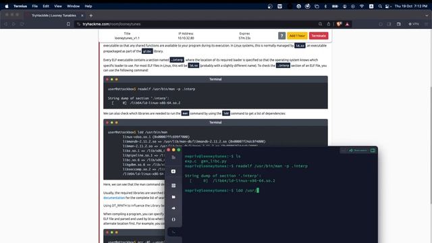Click the question mark help button
The width and height of the screenshot is (432, 243).
pos(281,36)
